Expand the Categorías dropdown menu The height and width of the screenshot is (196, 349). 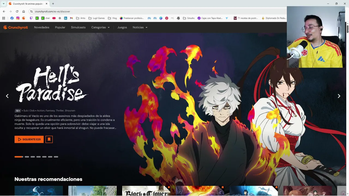[100, 27]
